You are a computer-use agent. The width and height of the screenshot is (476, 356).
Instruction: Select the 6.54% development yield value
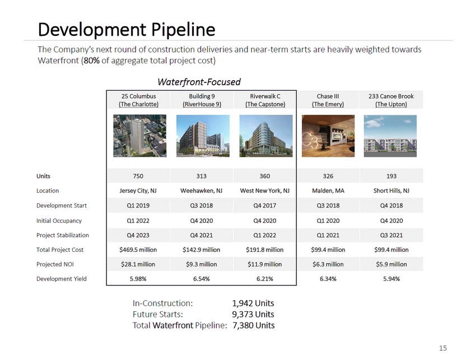coord(202,279)
